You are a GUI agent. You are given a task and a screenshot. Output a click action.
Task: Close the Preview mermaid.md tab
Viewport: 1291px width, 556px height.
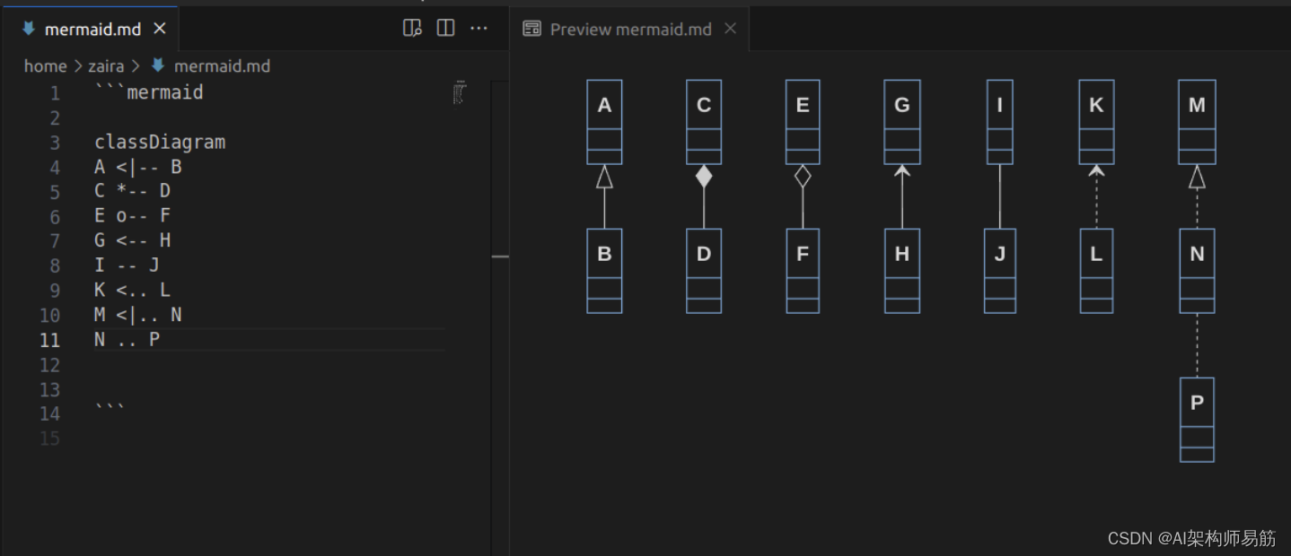pyautogui.click(x=730, y=29)
